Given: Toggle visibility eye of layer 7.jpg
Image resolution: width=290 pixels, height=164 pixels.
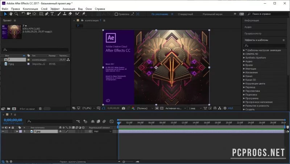Looking at the screenshot, I should pyautogui.click(x=3, y=131).
